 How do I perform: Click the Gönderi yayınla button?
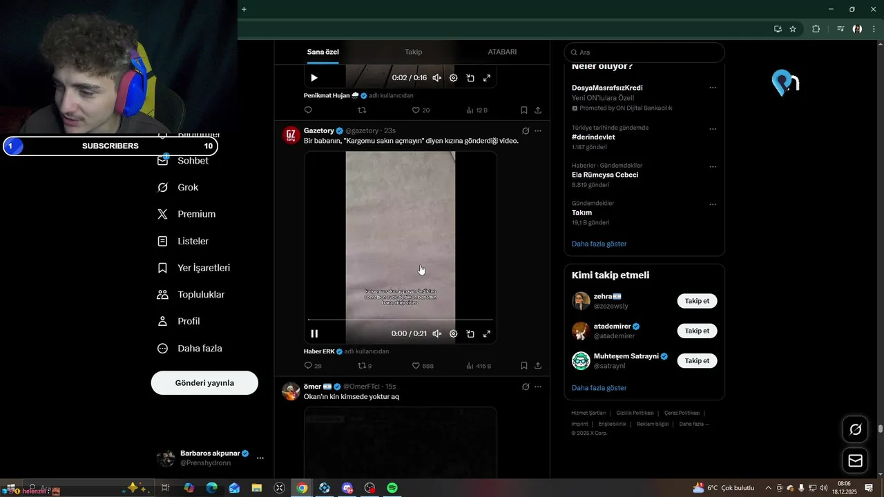pyautogui.click(x=204, y=383)
